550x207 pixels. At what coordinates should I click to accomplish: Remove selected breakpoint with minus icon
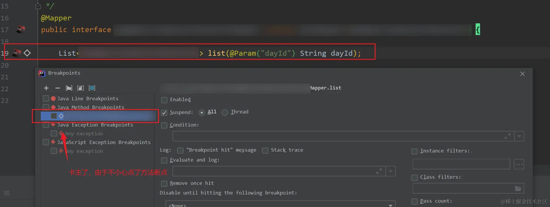(x=58, y=88)
